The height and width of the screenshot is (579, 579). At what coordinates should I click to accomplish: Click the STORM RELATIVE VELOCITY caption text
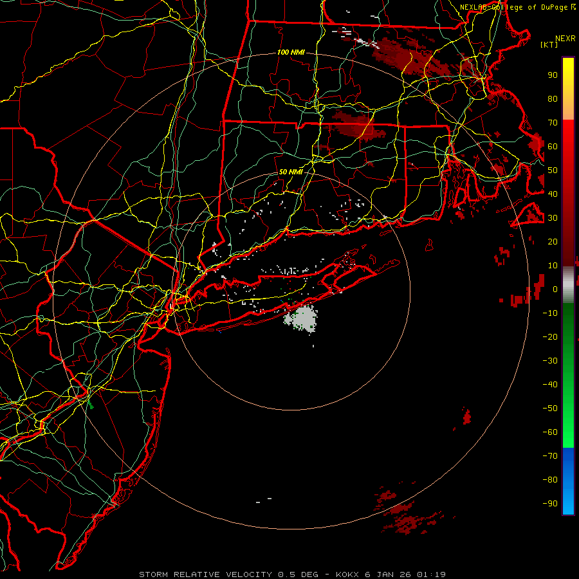click(205, 574)
